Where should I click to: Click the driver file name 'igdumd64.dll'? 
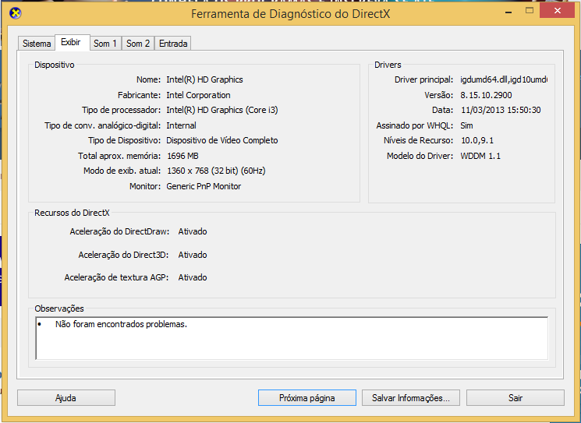pyautogui.click(x=484, y=79)
